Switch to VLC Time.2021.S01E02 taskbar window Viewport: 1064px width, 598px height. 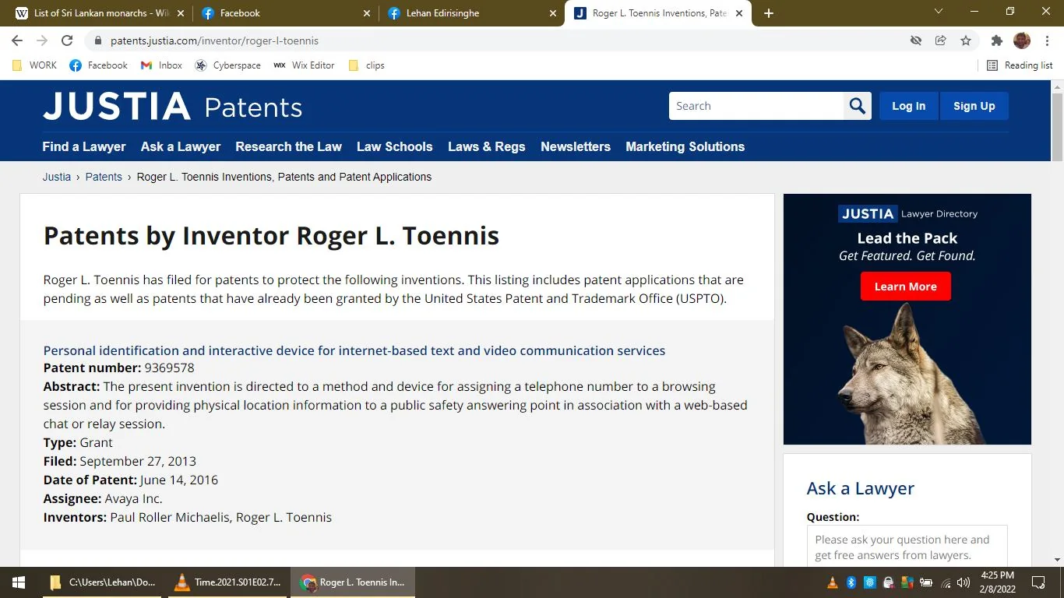(227, 582)
